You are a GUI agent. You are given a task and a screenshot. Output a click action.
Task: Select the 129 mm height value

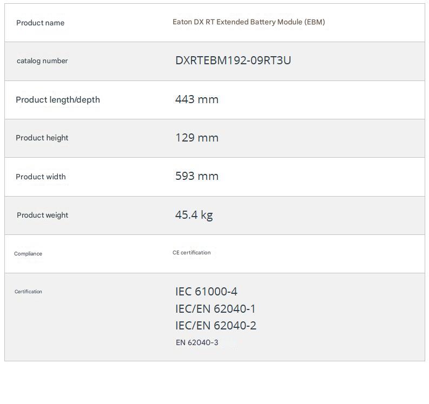pyautogui.click(x=196, y=138)
